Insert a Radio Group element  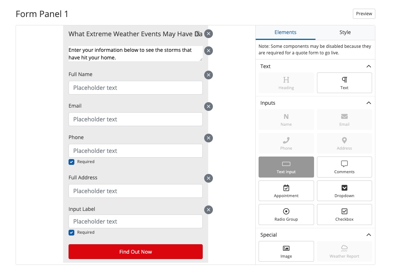click(286, 215)
